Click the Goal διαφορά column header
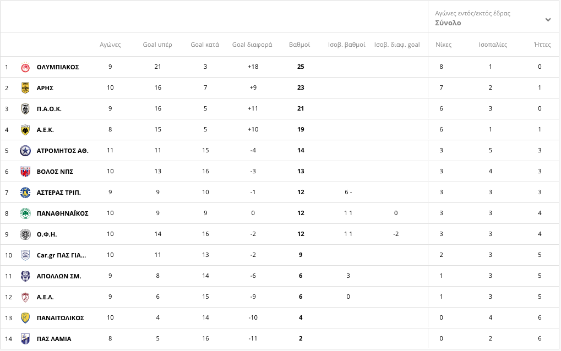561x351 pixels. 252,45
